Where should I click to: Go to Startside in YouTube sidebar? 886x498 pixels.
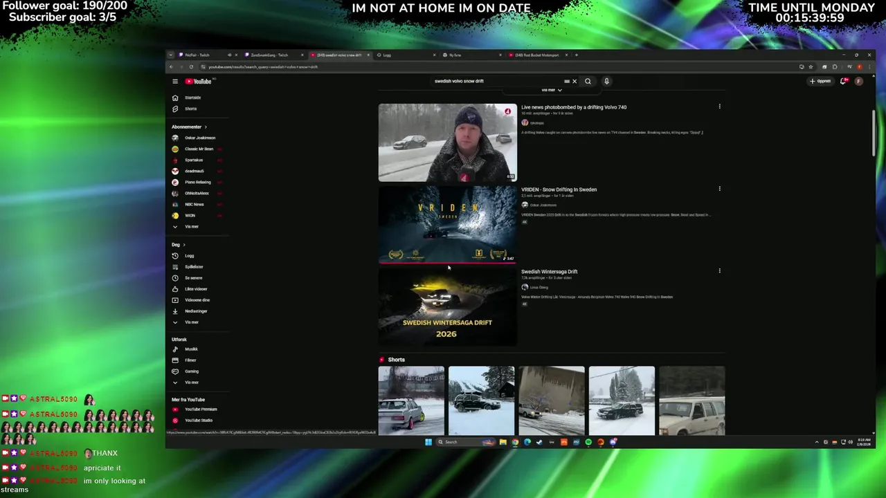coord(192,98)
